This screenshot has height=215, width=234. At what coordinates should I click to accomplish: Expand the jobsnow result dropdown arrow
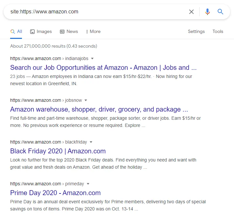(86, 100)
